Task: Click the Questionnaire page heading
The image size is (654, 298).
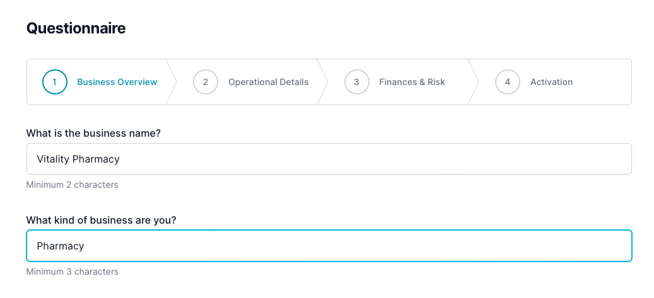Action: 76,28
